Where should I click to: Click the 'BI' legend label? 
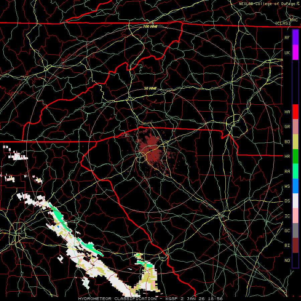coord(287,245)
